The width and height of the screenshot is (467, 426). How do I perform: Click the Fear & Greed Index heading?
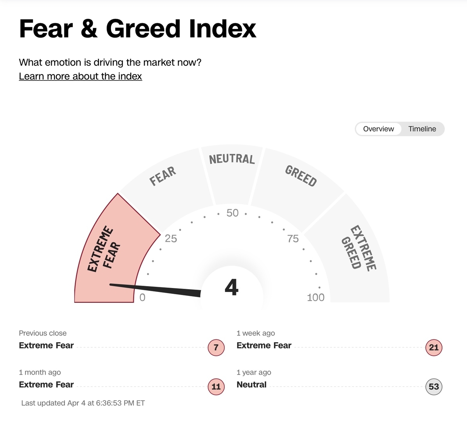pyautogui.click(x=138, y=29)
